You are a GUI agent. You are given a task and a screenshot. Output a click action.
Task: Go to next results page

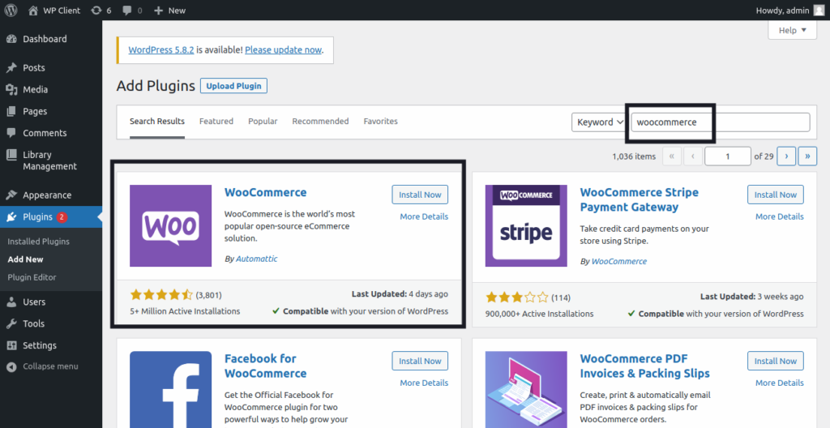point(786,156)
